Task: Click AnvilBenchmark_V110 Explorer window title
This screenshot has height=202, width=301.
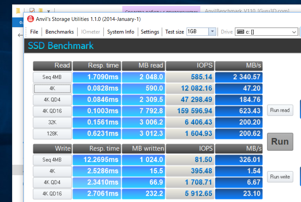Action: coord(247,11)
